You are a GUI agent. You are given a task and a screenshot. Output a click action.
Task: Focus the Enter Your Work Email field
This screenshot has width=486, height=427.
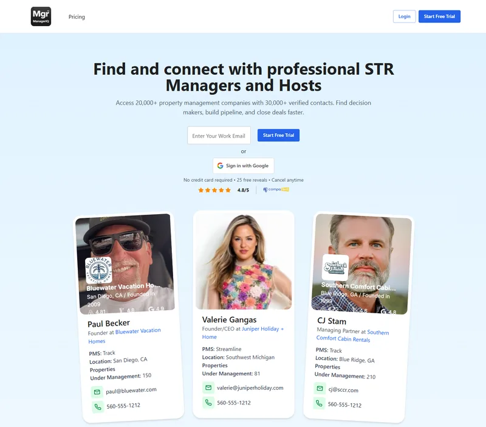coord(219,135)
